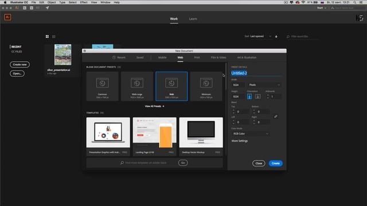Adjust the Artboards count stepper
Screen dimensions: 367x206
(268, 97)
